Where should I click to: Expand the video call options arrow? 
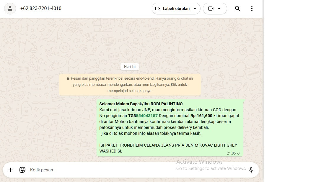tap(219, 9)
